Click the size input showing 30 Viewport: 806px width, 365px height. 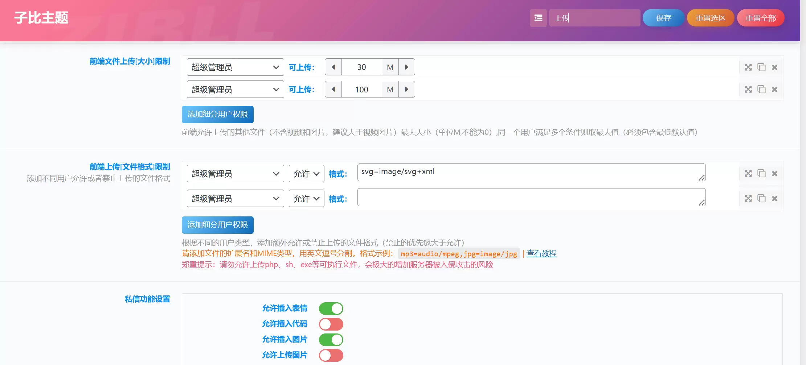[x=361, y=67]
